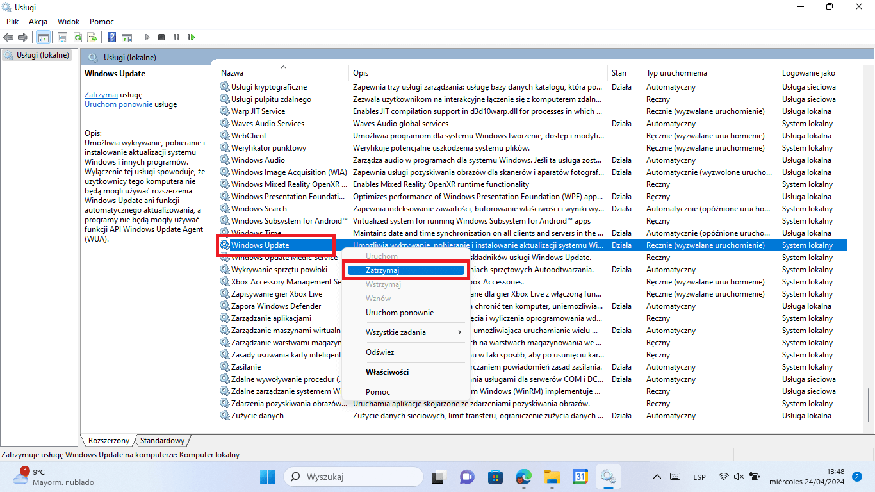
Task: Toggle the show/hide console tree icon
Action: [43, 37]
